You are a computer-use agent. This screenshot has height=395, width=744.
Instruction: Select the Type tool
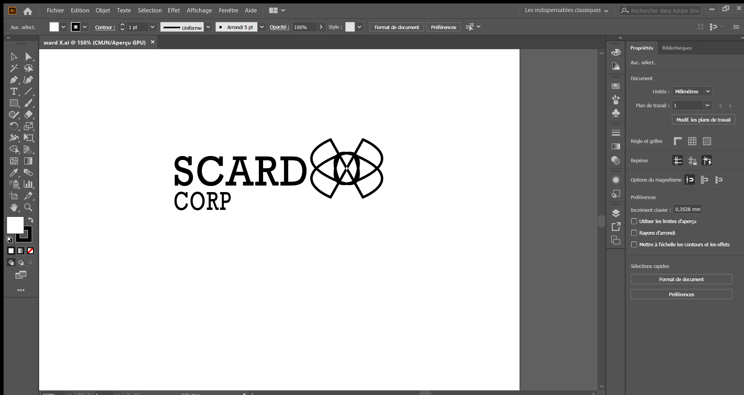(x=14, y=92)
